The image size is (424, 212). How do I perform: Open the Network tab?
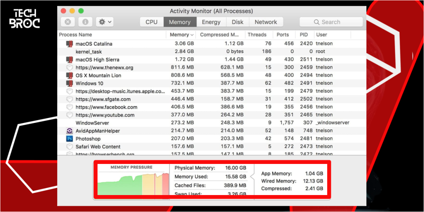266,22
